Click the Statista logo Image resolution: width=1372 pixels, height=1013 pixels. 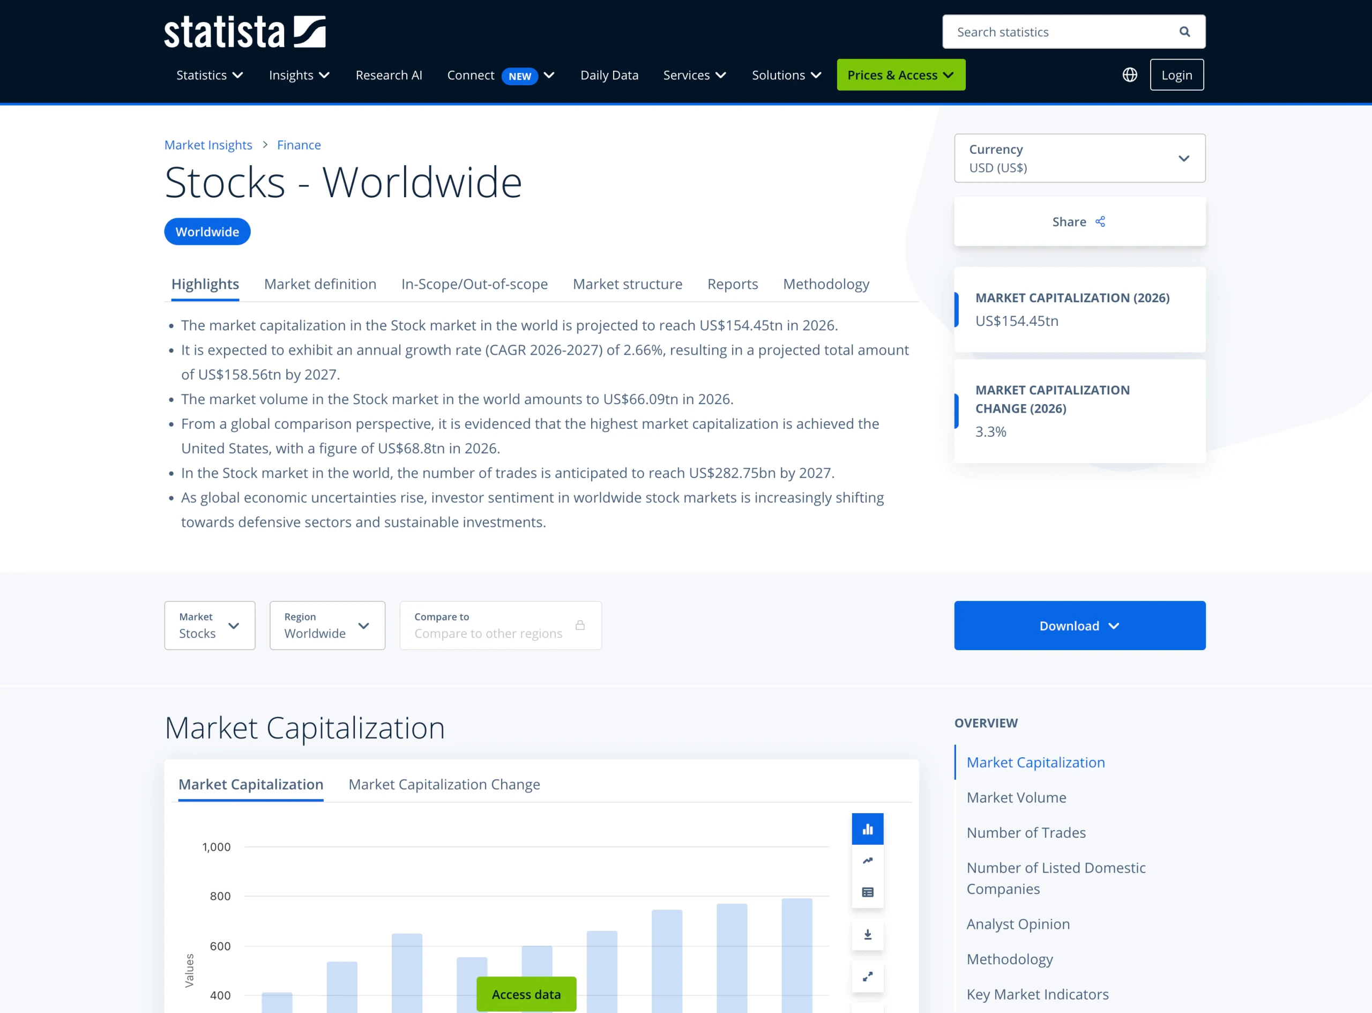[x=243, y=30]
